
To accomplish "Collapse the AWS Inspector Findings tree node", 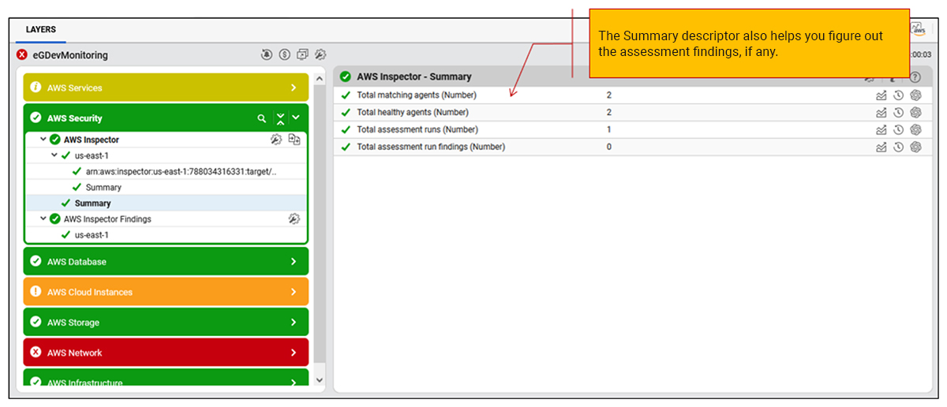I will (43, 218).
